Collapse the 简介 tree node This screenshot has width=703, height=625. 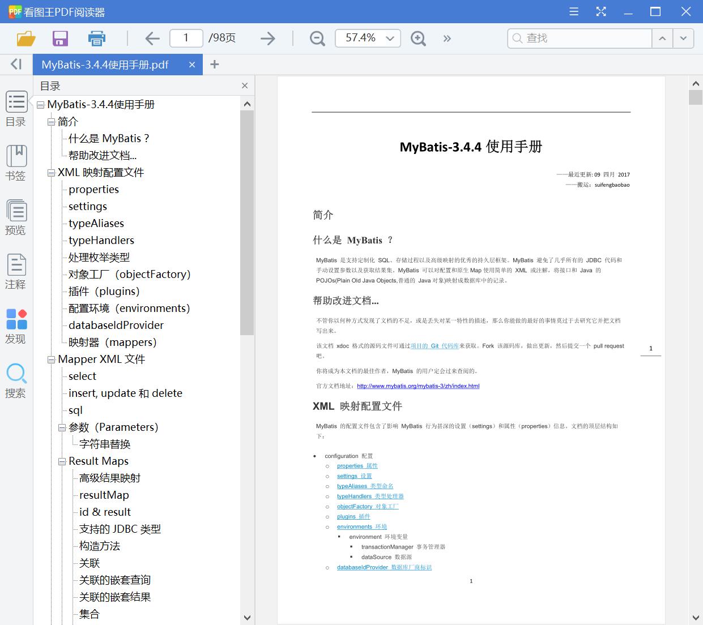click(x=51, y=122)
